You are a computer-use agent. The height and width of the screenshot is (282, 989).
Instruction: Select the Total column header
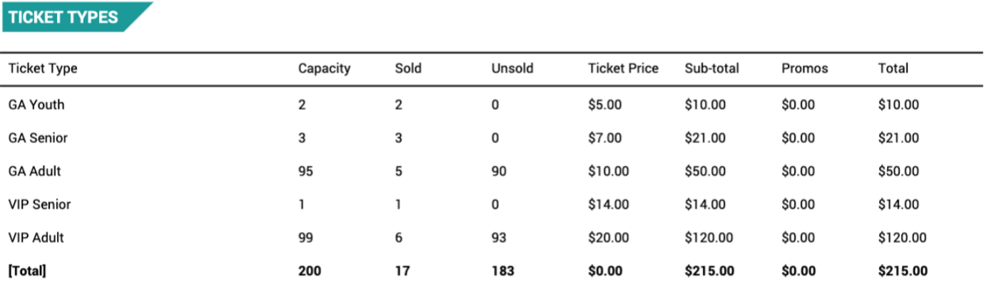pyautogui.click(x=893, y=69)
